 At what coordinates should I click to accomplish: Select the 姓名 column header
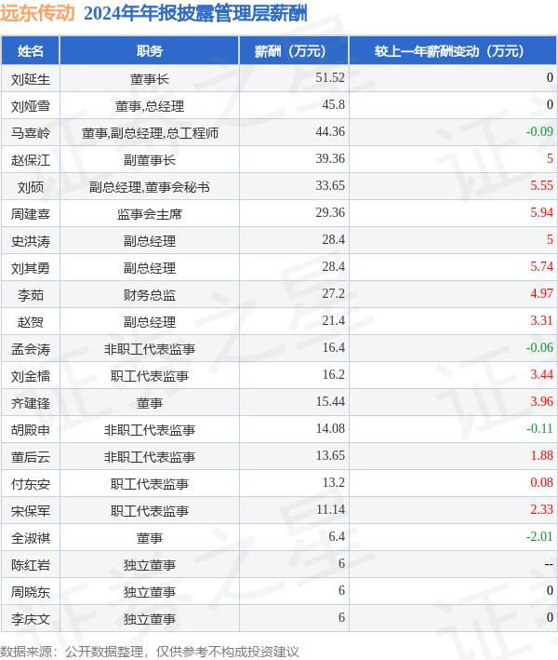(x=31, y=51)
